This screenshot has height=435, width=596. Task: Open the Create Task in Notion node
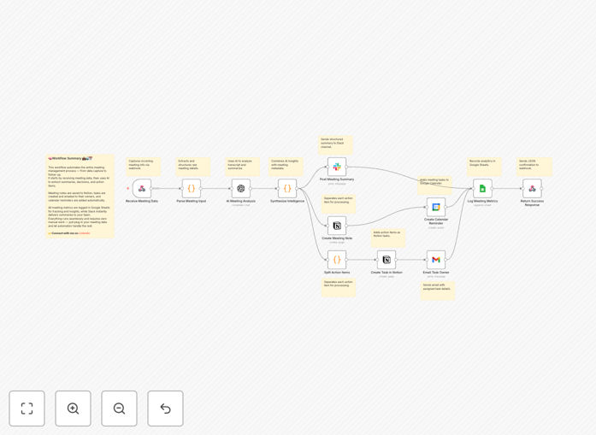pos(387,260)
